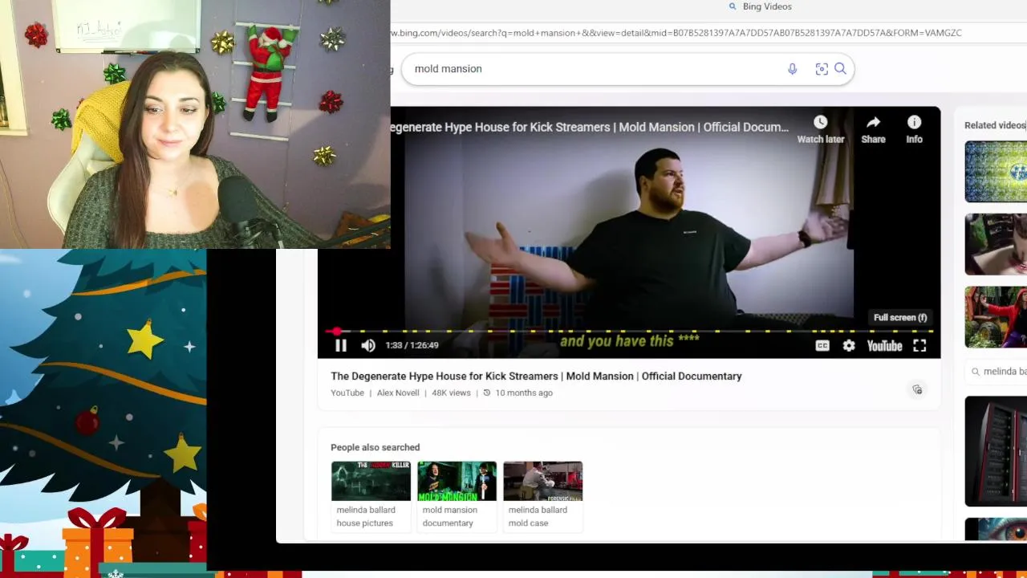Click the '10 months ago' text
The width and height of the screenshot is (1027, 578).
point(524,393)
